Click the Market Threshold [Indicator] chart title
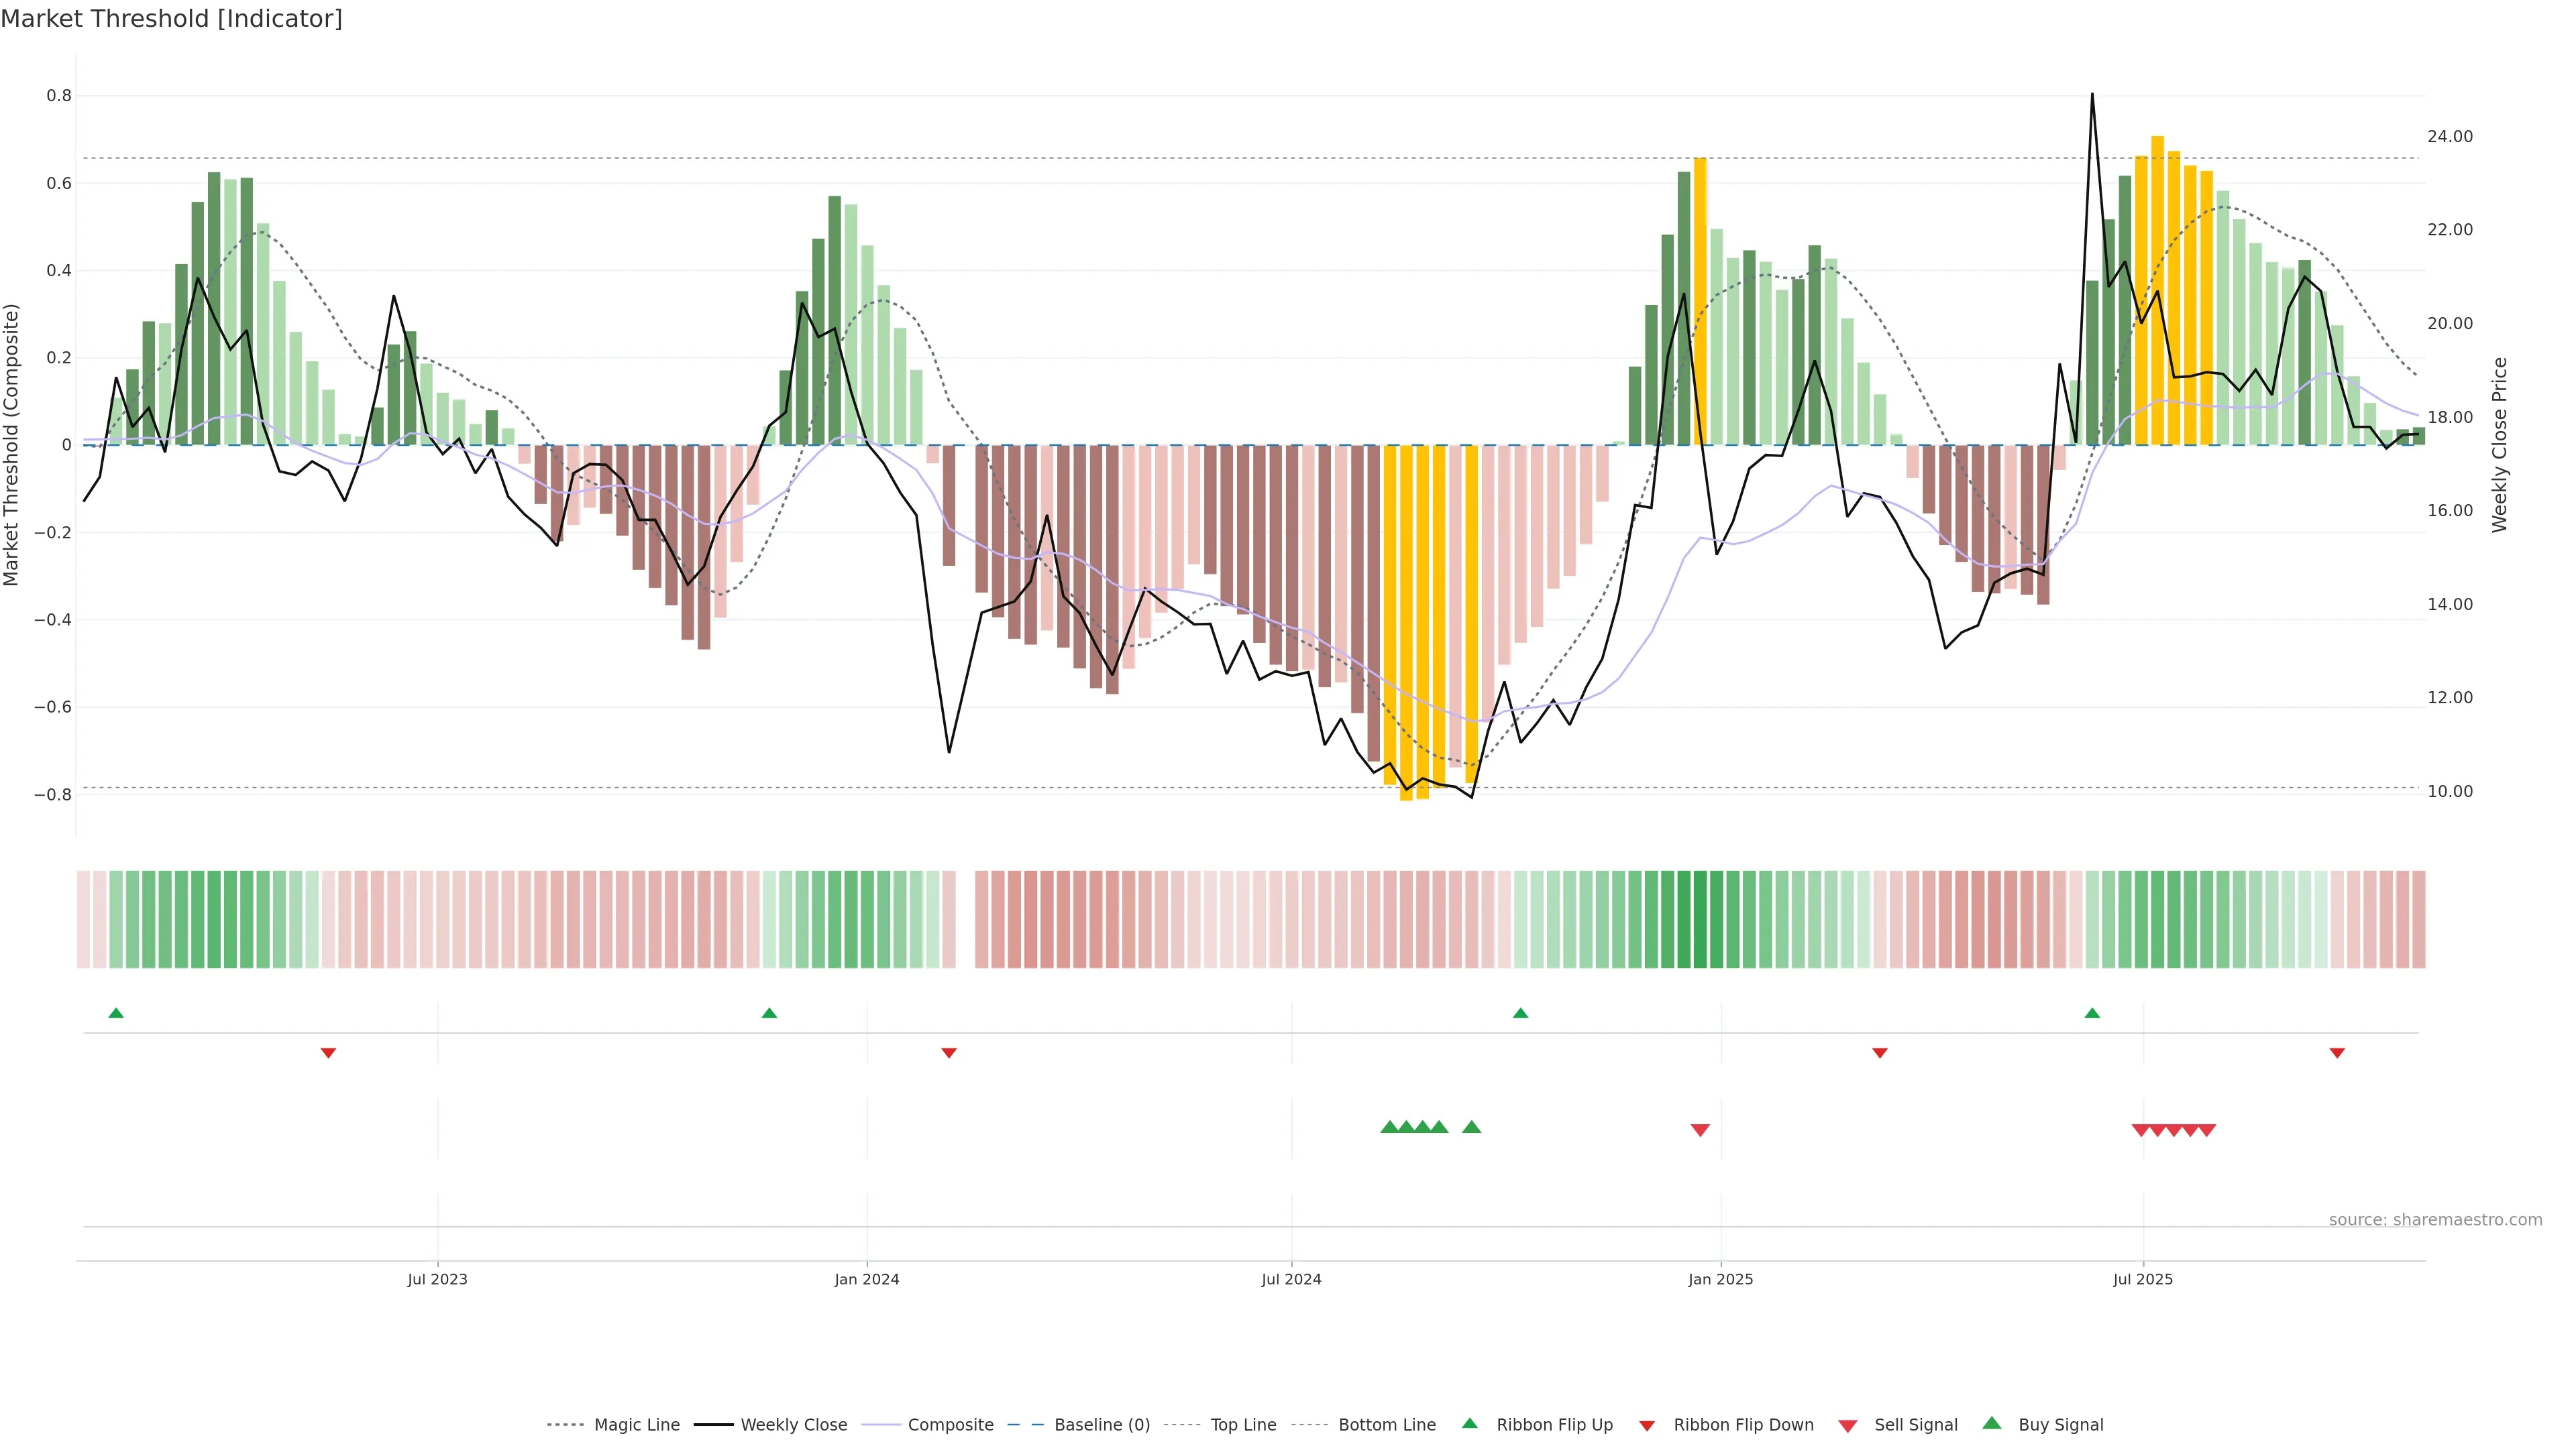This screenshot has height=1448, width=2576. (171, 19)
